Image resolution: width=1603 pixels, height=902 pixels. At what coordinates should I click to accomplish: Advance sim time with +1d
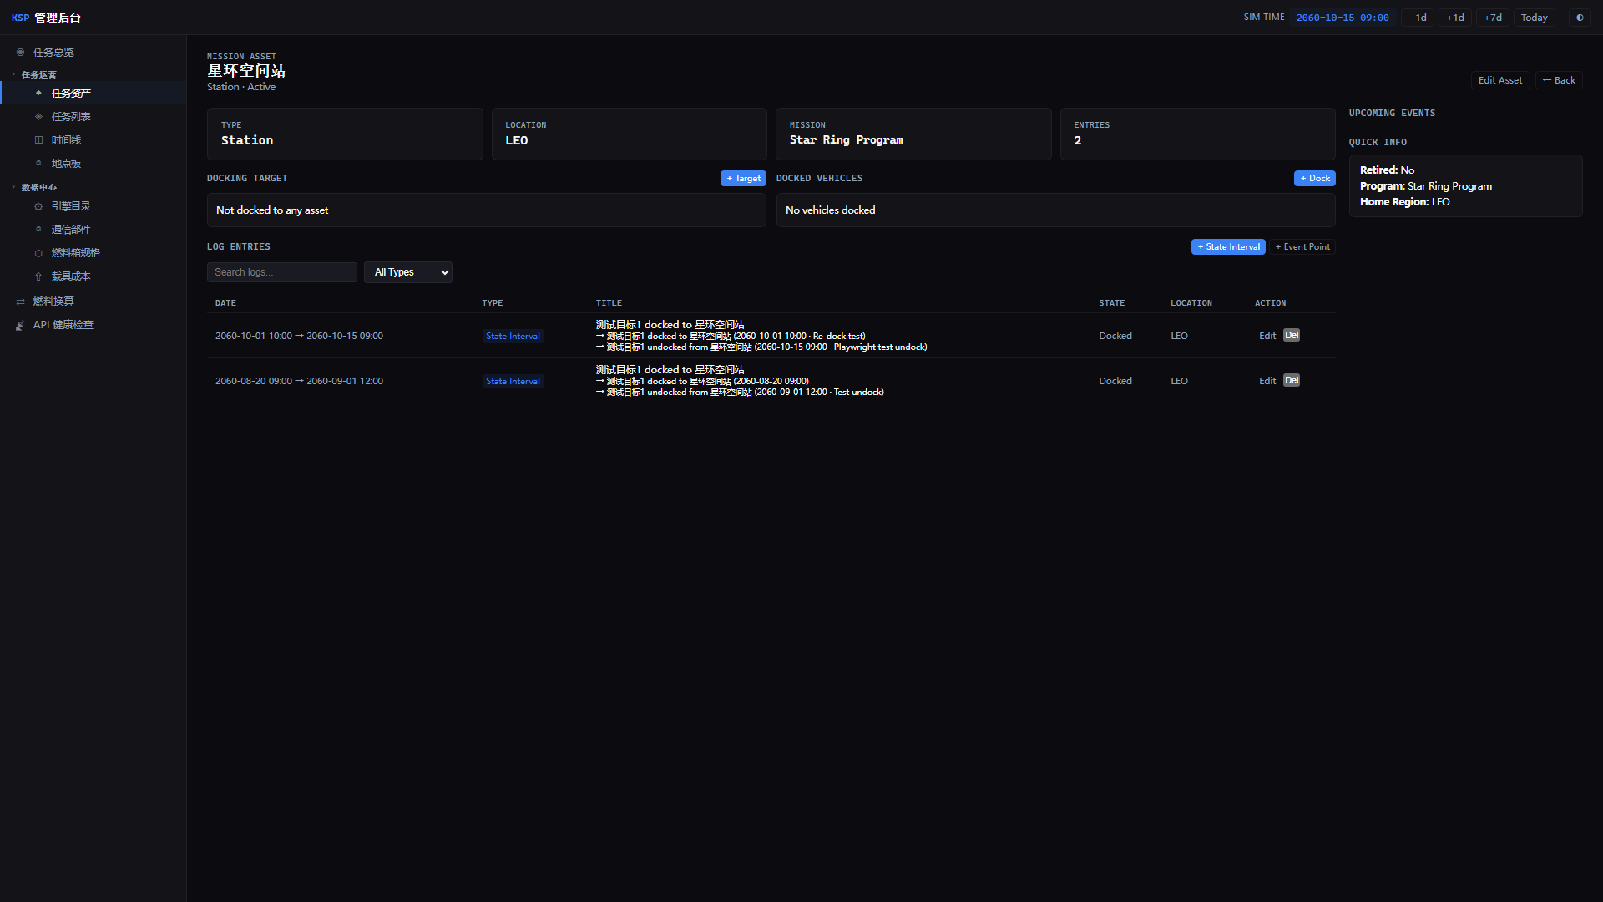coord(1455,18)
